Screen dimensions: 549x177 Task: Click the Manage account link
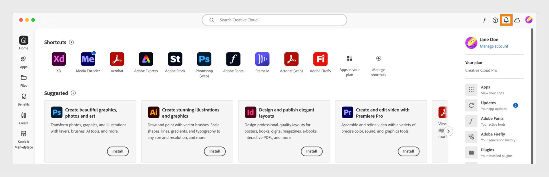click(494, 46)
